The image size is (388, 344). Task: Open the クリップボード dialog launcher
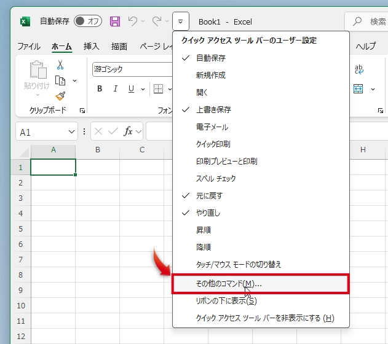(82, 111)
